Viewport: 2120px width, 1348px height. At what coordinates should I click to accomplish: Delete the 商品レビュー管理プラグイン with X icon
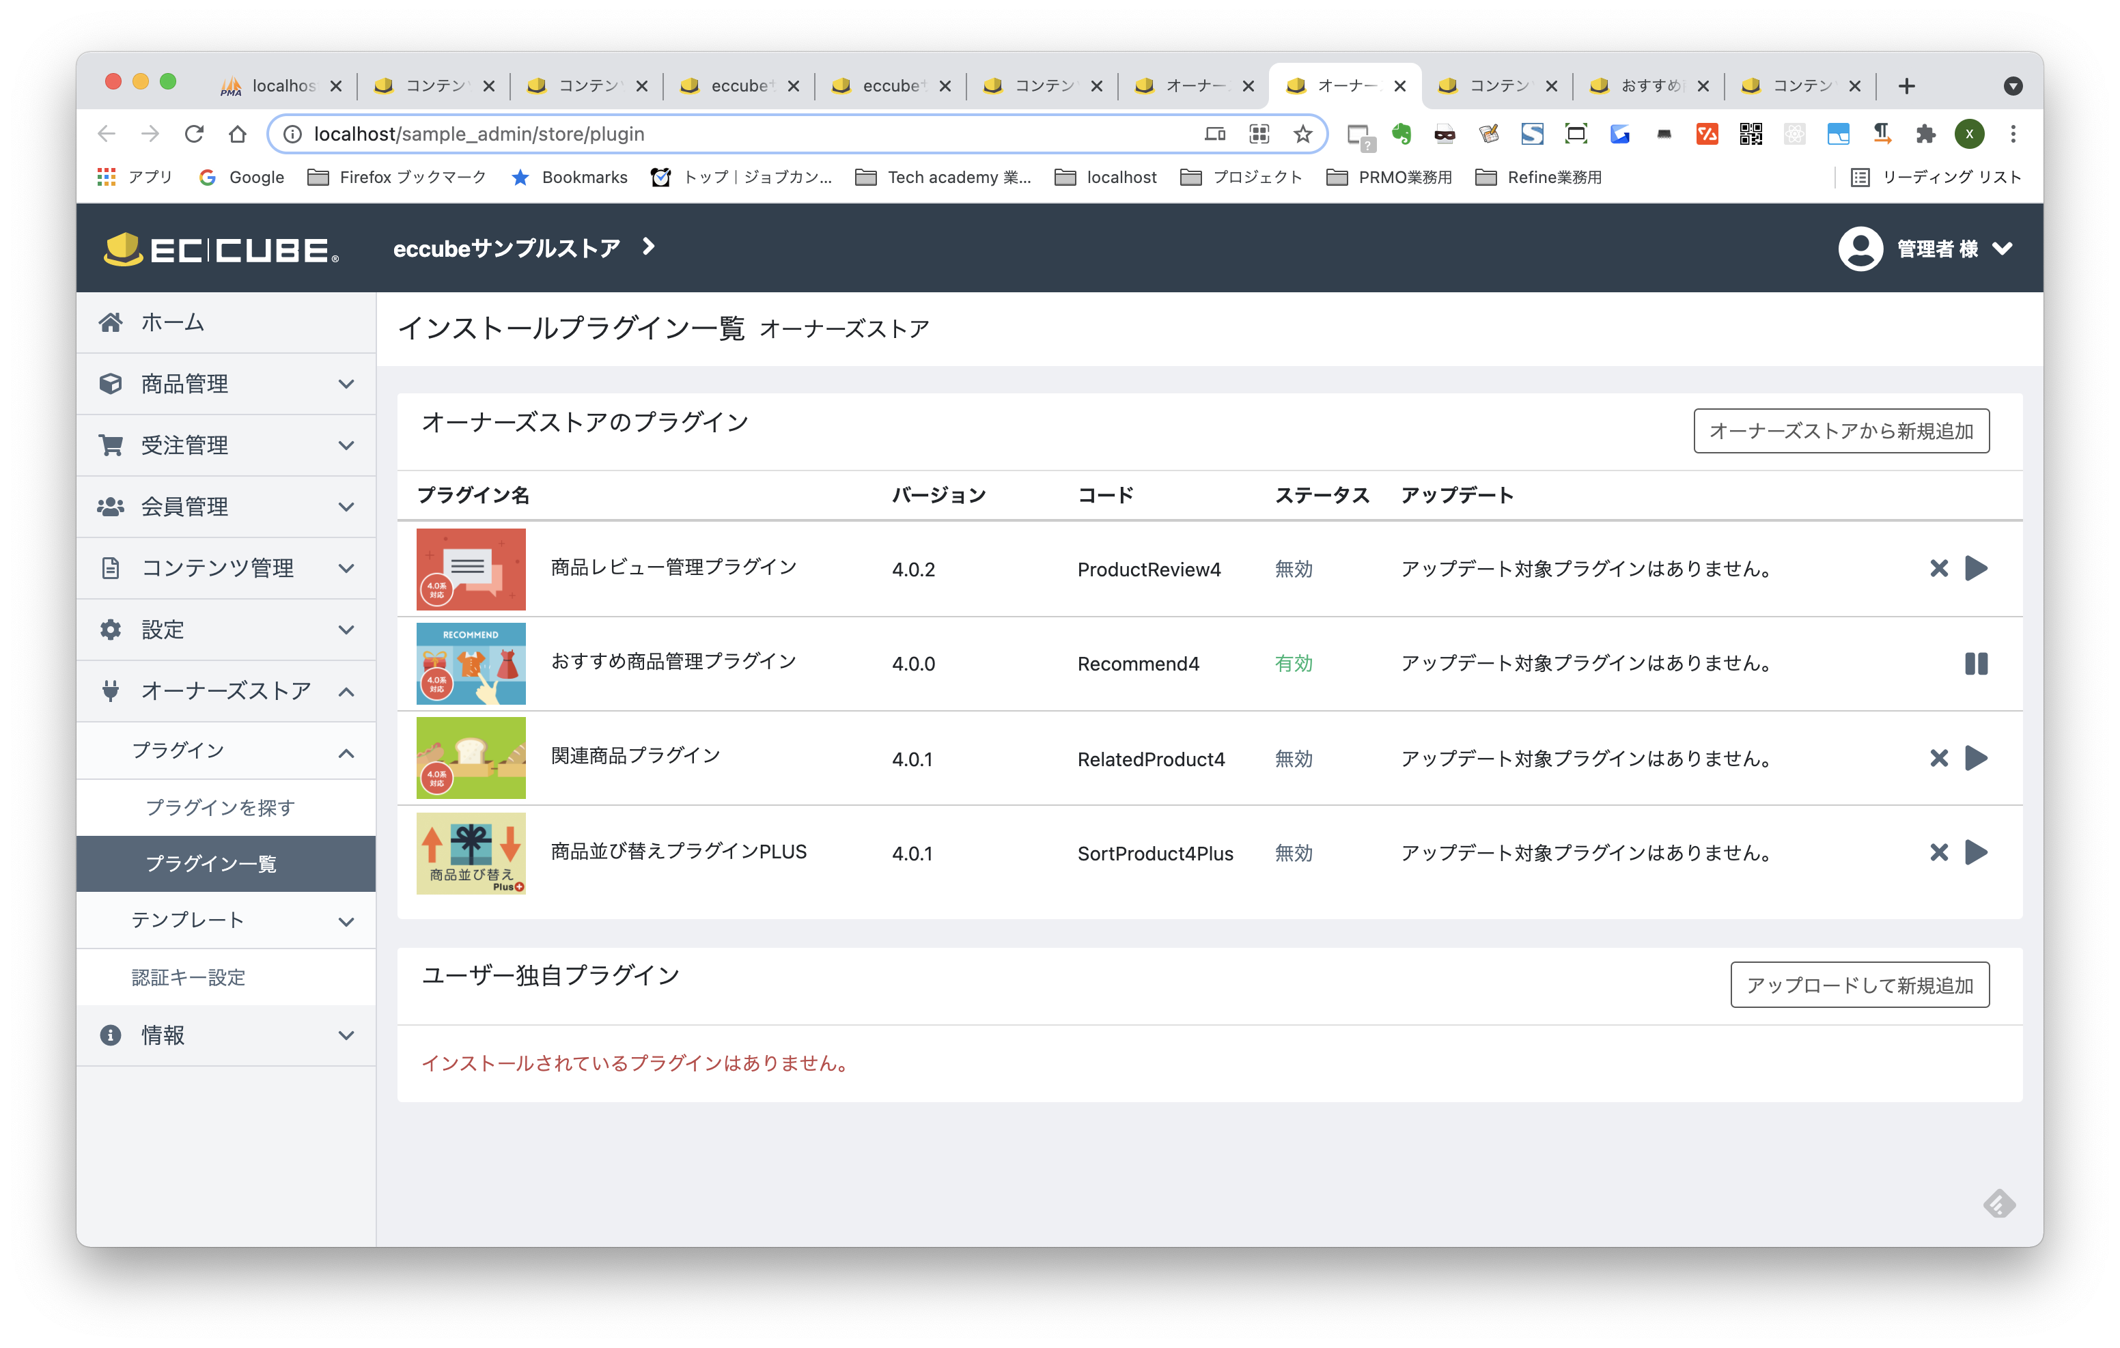[1938, 568]
